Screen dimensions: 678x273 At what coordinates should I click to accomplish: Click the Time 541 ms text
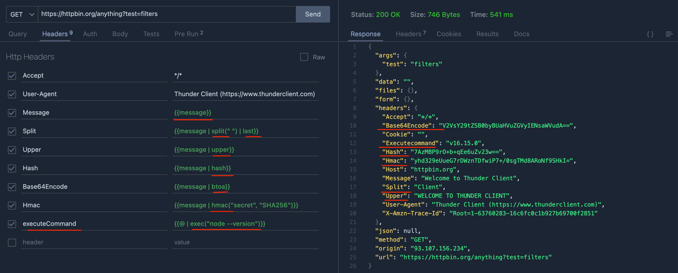[492, 15]
